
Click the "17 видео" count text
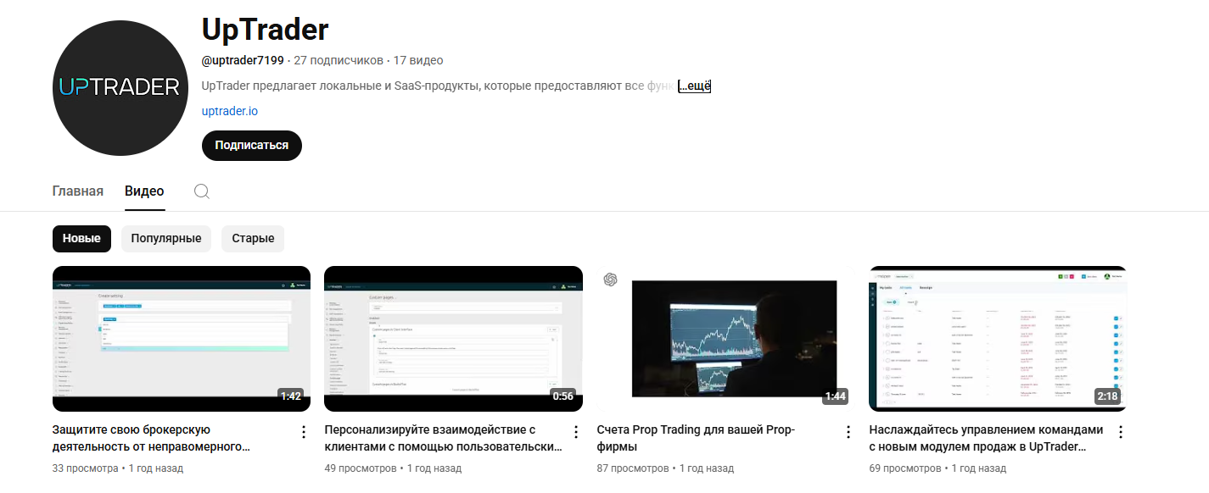point(418,61)
